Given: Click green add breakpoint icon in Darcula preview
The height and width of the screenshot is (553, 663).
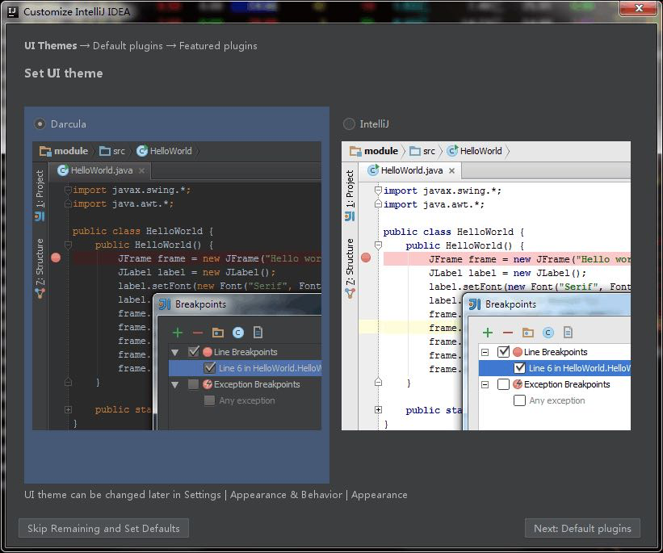Looking at the screenshot, I should (178, 333).
